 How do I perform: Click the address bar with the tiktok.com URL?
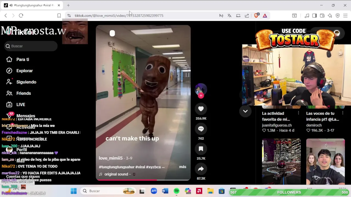[119, 16]
